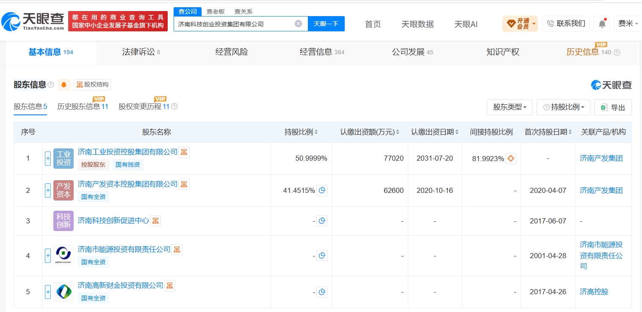Click help icon next to 股权变更历程 11

pyautogui.click(x=174, y=106)
